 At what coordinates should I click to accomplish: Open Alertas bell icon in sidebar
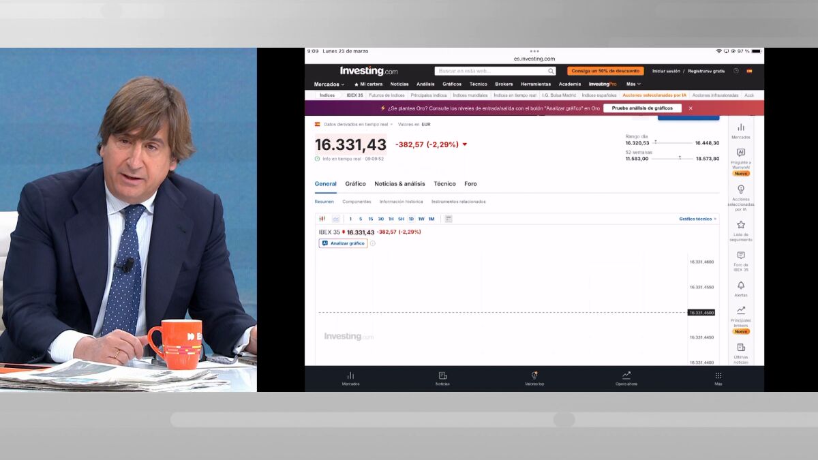click(741, 286)
